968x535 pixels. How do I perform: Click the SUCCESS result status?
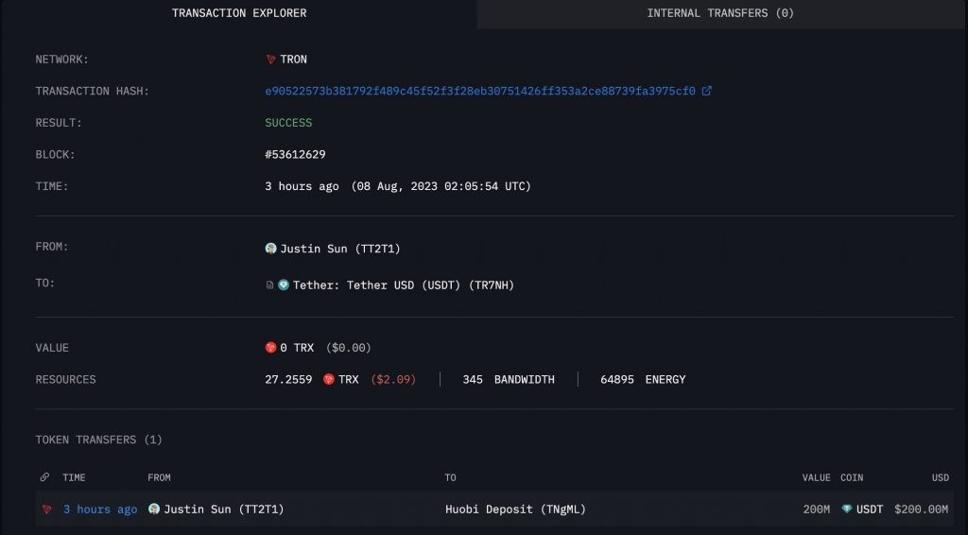pyautogui.click(x=288, y=123)
